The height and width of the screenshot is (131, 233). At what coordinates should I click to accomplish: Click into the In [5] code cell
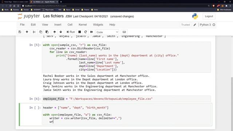(x=126, y=57)
